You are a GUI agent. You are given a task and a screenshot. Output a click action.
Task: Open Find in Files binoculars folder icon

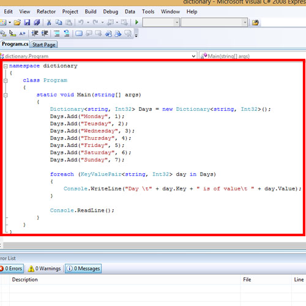tap(255, 22)
